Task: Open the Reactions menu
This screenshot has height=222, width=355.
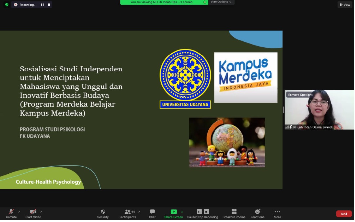Action: pyautogui.click(x=257, y=214)
